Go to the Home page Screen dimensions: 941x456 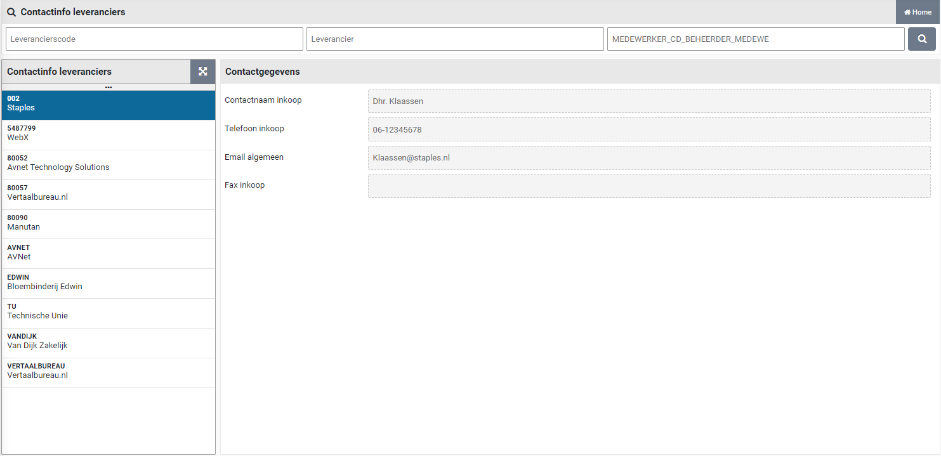918,12
